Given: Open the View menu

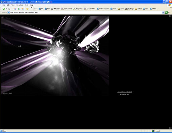Looking at the screenshot, I should (13, 5).
